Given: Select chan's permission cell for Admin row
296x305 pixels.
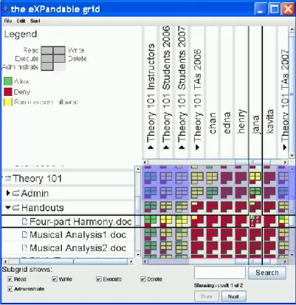Looking at the screenshot, I should (x=212, y=193).
